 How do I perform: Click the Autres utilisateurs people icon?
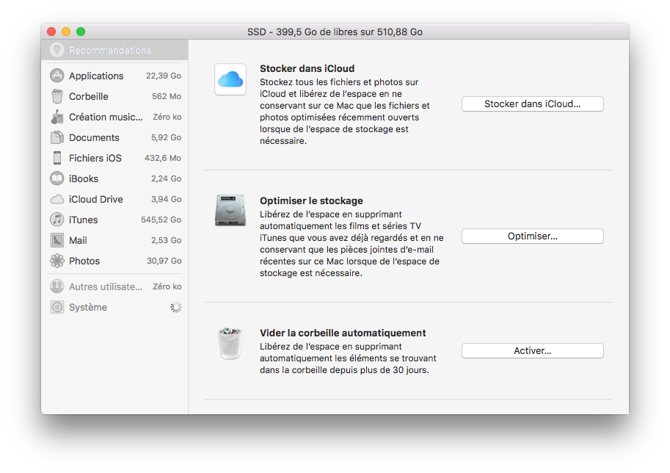(57, 286)
